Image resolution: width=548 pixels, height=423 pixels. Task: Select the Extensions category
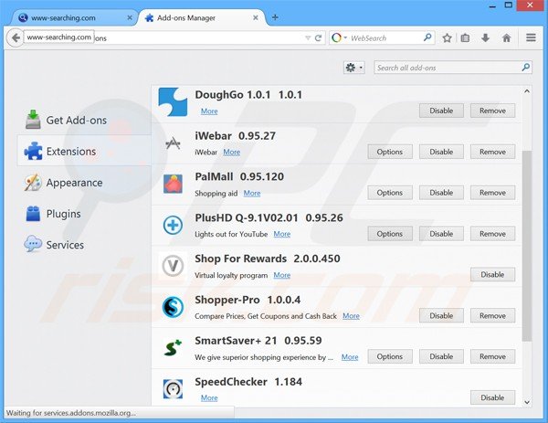[x=84, y=151]
